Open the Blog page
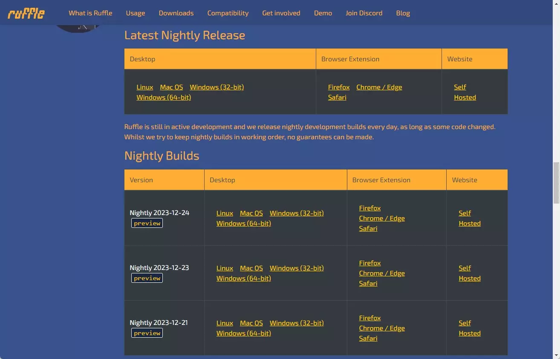 point(403,13)
